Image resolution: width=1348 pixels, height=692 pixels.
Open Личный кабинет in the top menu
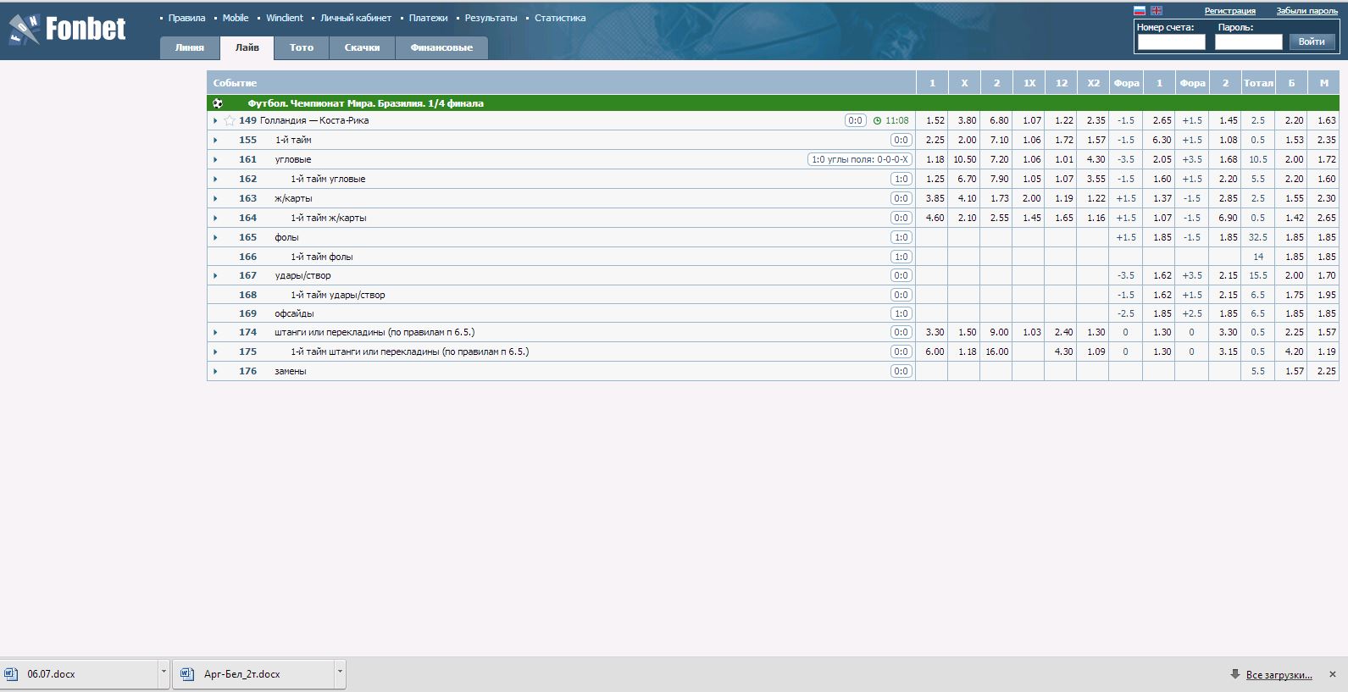point(356,18)
